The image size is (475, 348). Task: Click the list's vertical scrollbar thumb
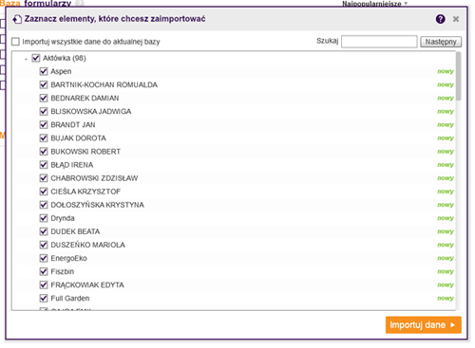[458, 77]
